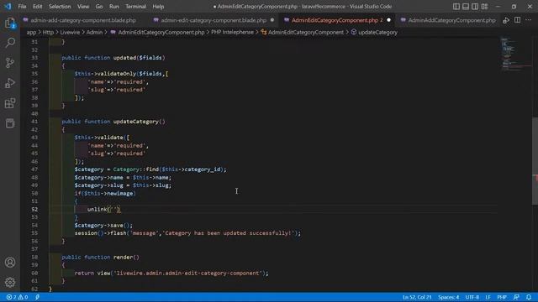Toggle the bottom panel layout icon
This screenshot has width=538, height=302.
(x=466, y=7)
